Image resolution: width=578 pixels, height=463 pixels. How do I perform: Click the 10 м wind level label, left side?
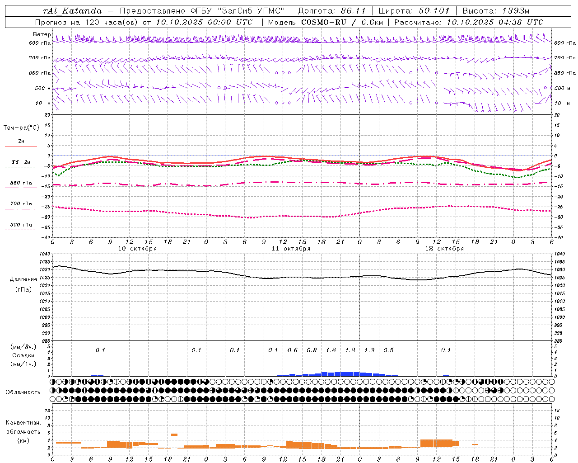[43, 103]
